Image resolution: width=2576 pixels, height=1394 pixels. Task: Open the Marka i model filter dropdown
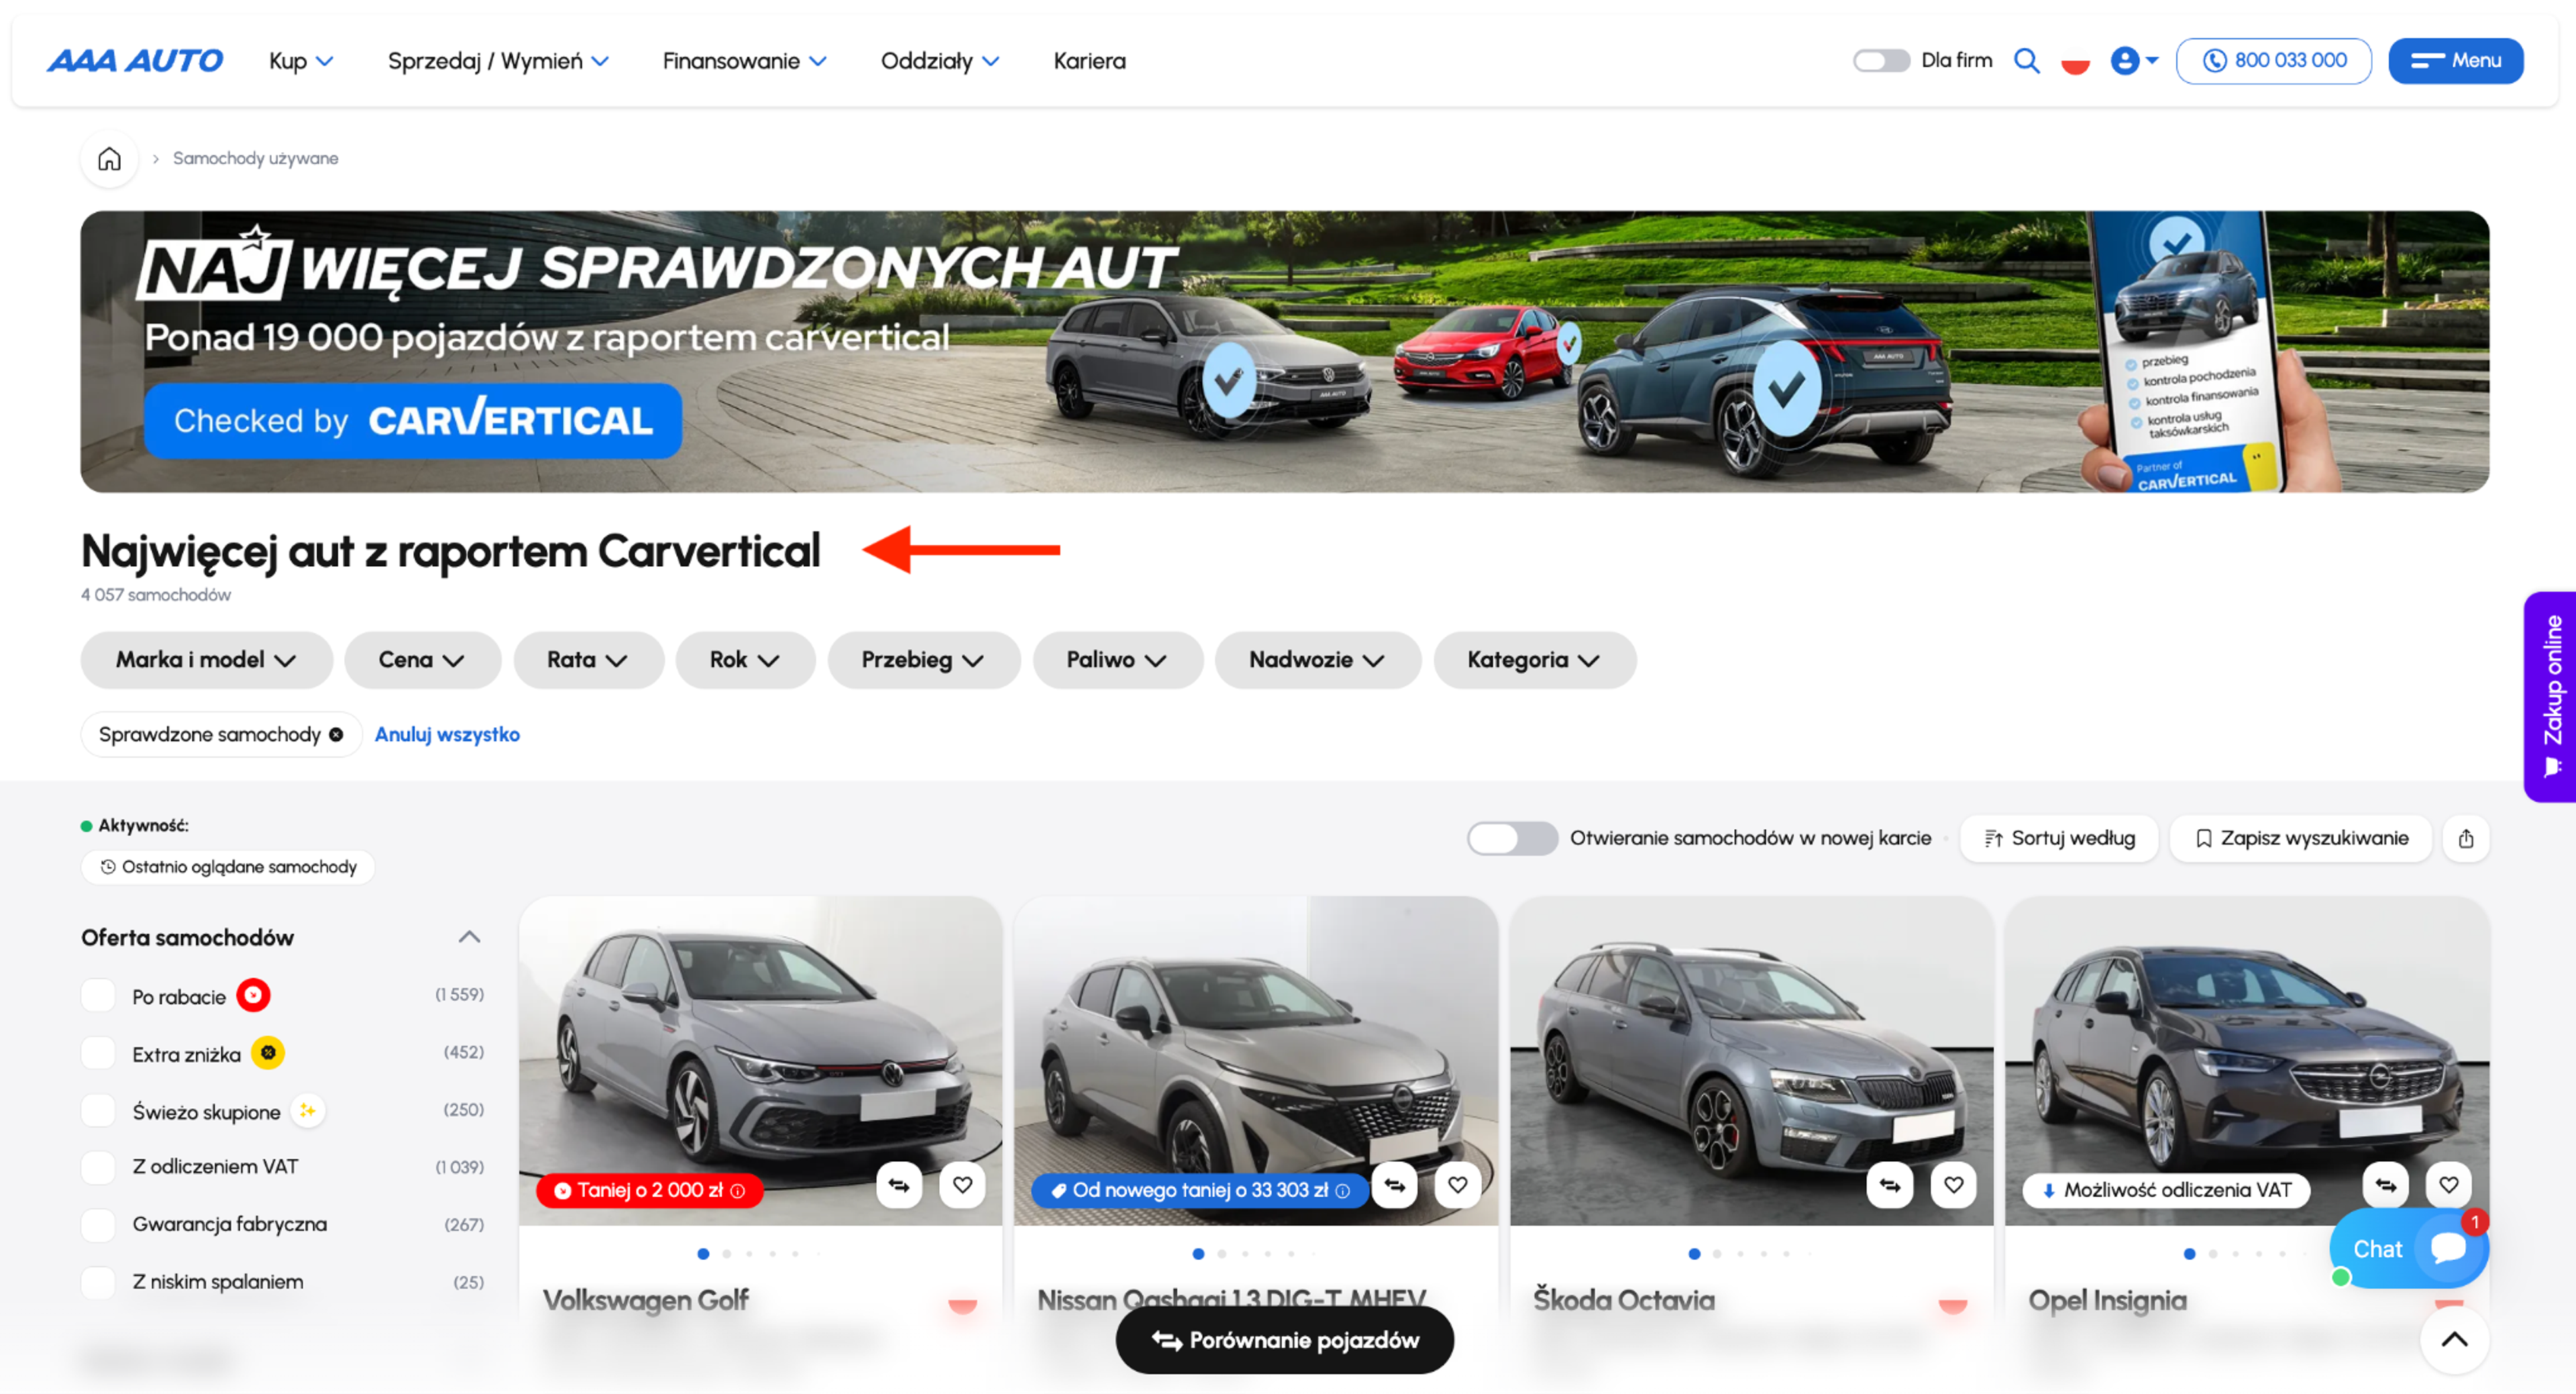click(206, 660)
